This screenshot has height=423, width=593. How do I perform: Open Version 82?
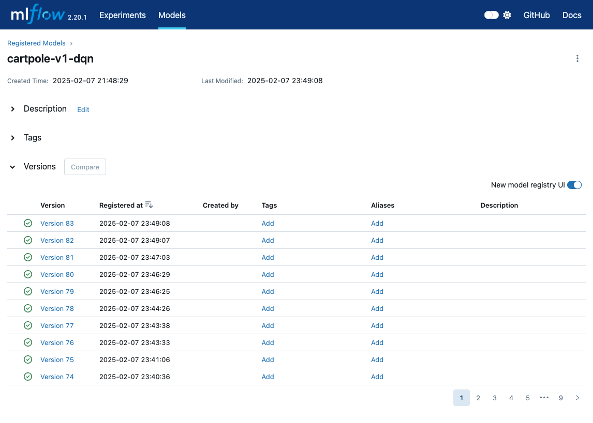tap(57, 240)
